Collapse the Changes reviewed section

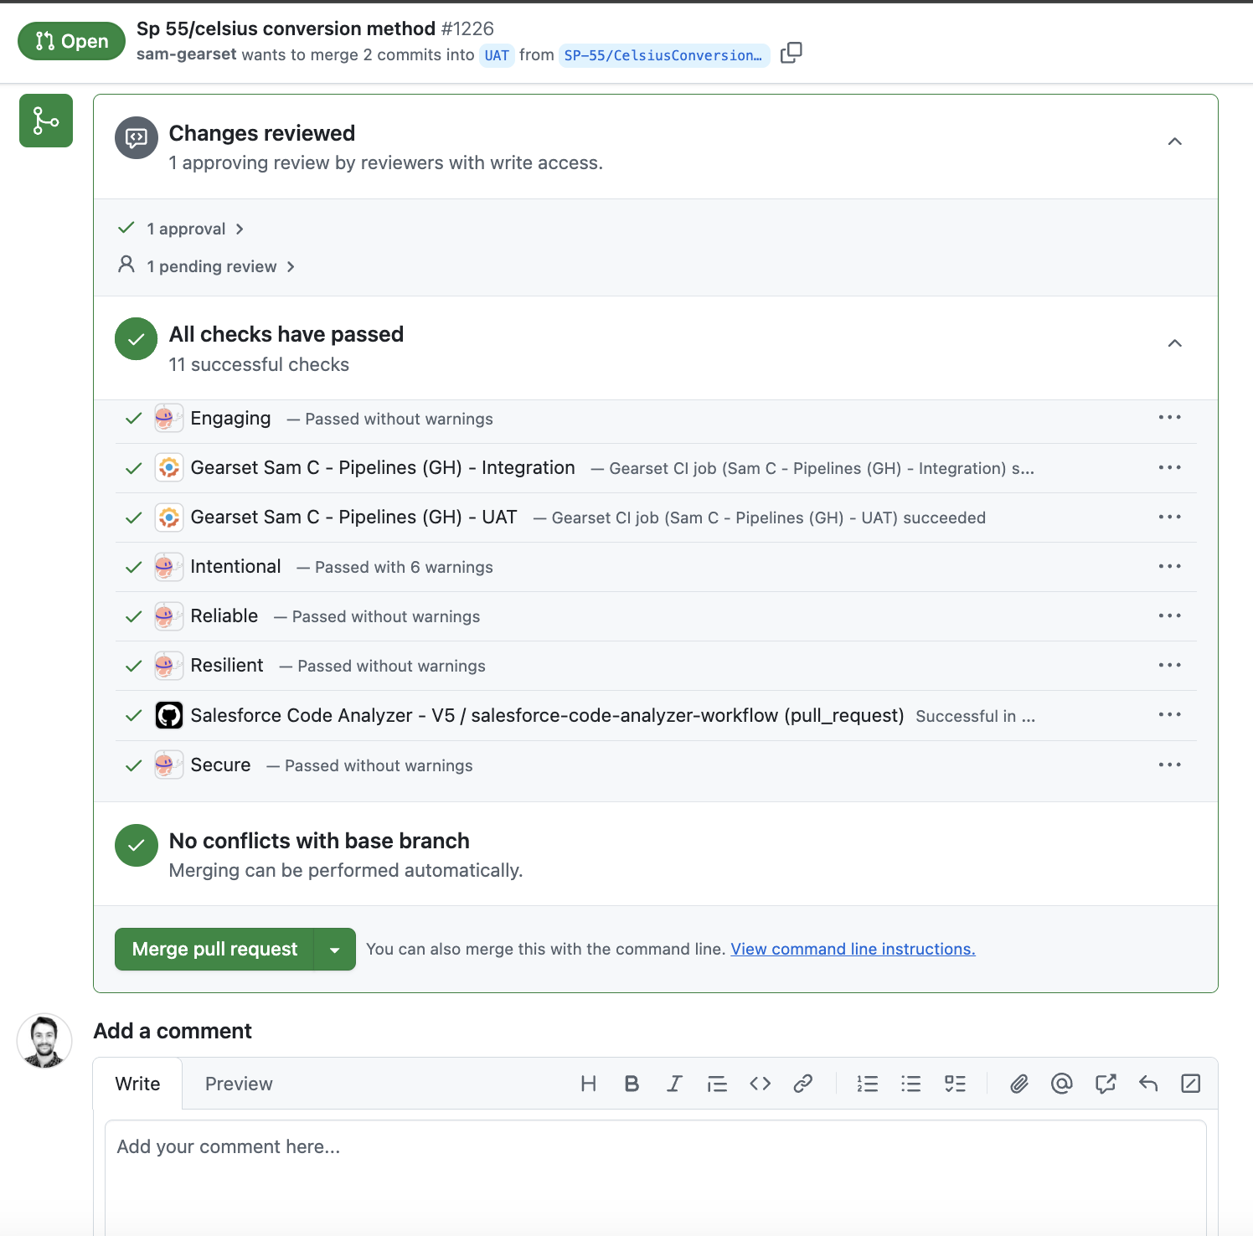[x=1174, y=142]
